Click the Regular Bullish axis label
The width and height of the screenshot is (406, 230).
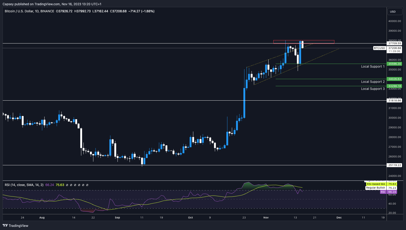click(x=376, y=188)
